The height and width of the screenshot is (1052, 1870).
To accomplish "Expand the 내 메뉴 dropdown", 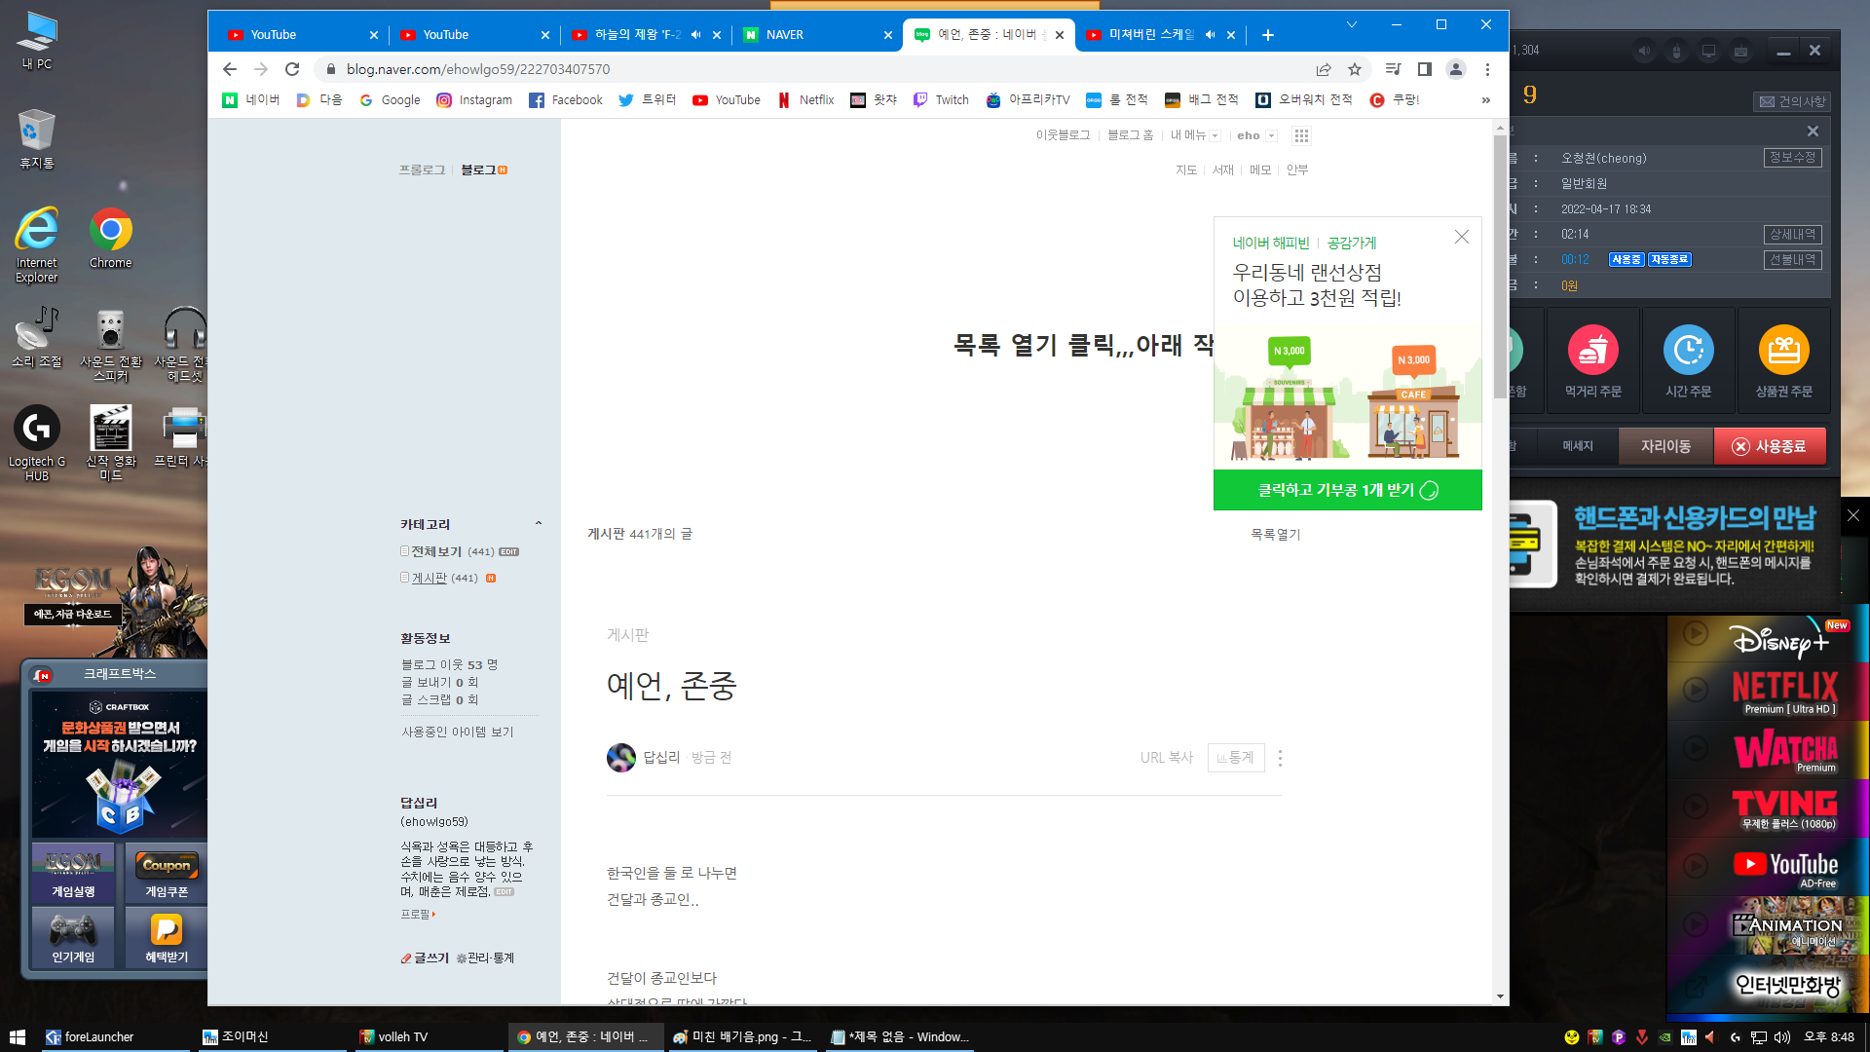I will coord(1215,136).
